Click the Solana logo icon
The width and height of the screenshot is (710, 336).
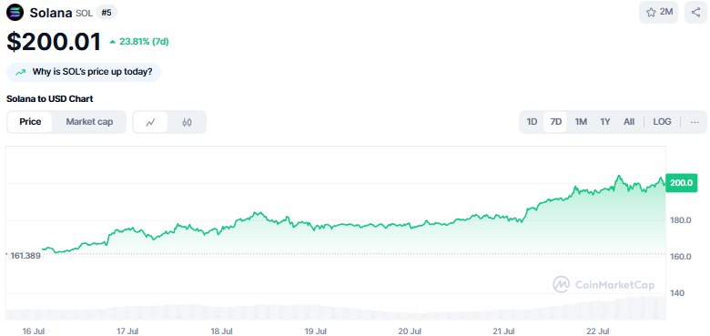[x=15, y=12]
